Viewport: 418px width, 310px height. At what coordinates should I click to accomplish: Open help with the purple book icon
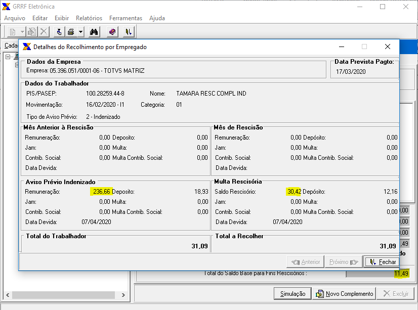(x=112, y=32)
